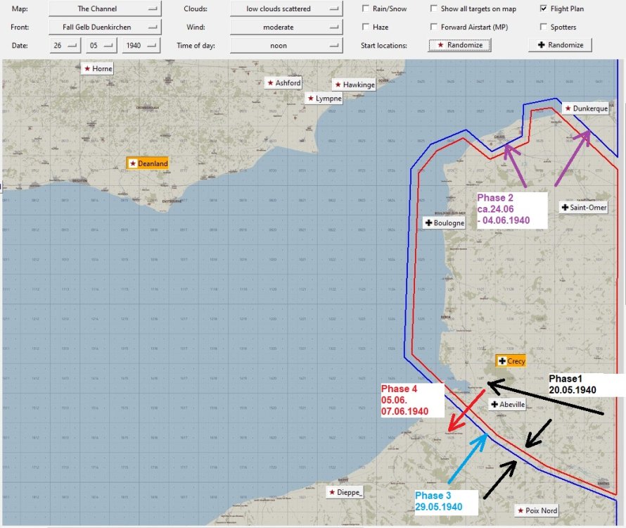Select the Ashford airfield marker

(283, 83)
